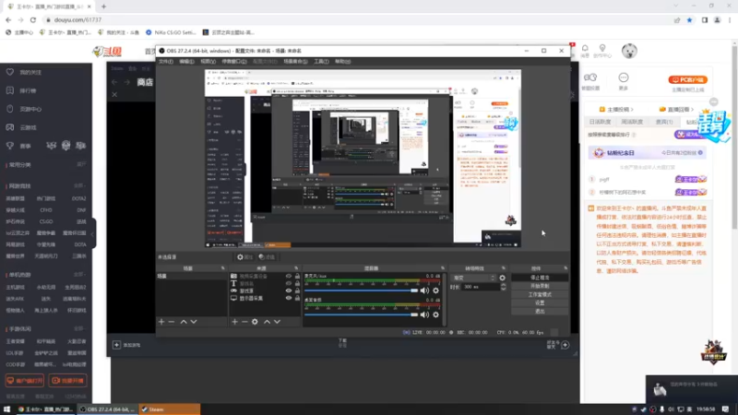Bookmark this page with the Chrome star

pos(689,20)
